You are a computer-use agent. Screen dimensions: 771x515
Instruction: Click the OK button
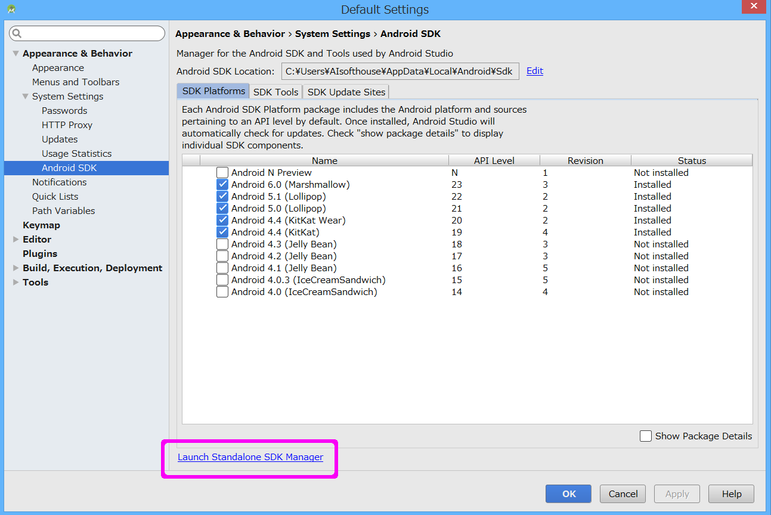click(569, 494)
